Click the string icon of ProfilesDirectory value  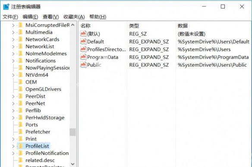83,49
